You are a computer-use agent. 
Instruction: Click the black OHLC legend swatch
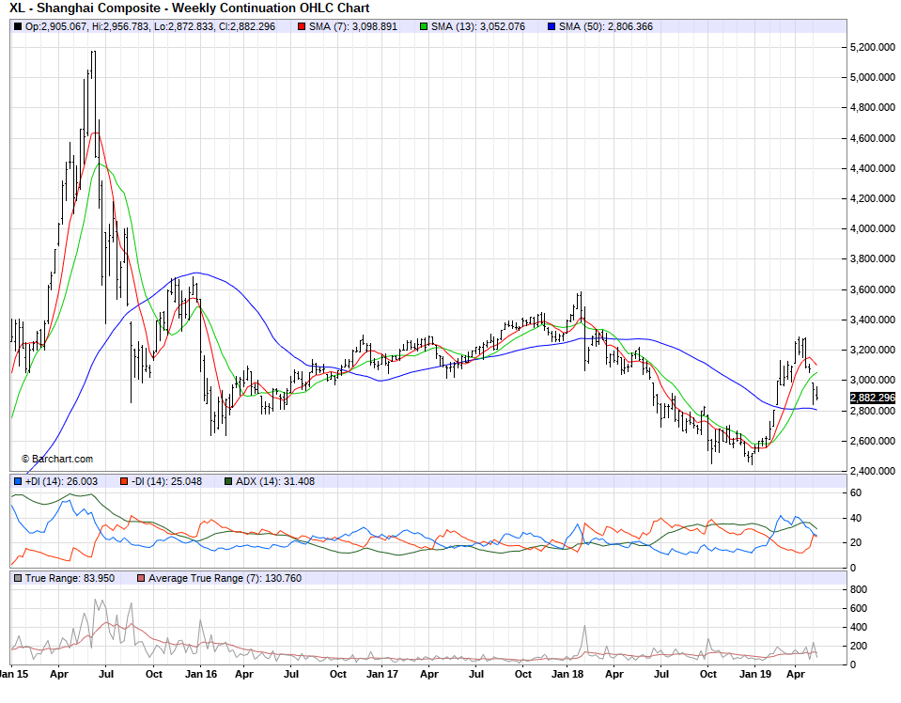(x=18, y=26)
